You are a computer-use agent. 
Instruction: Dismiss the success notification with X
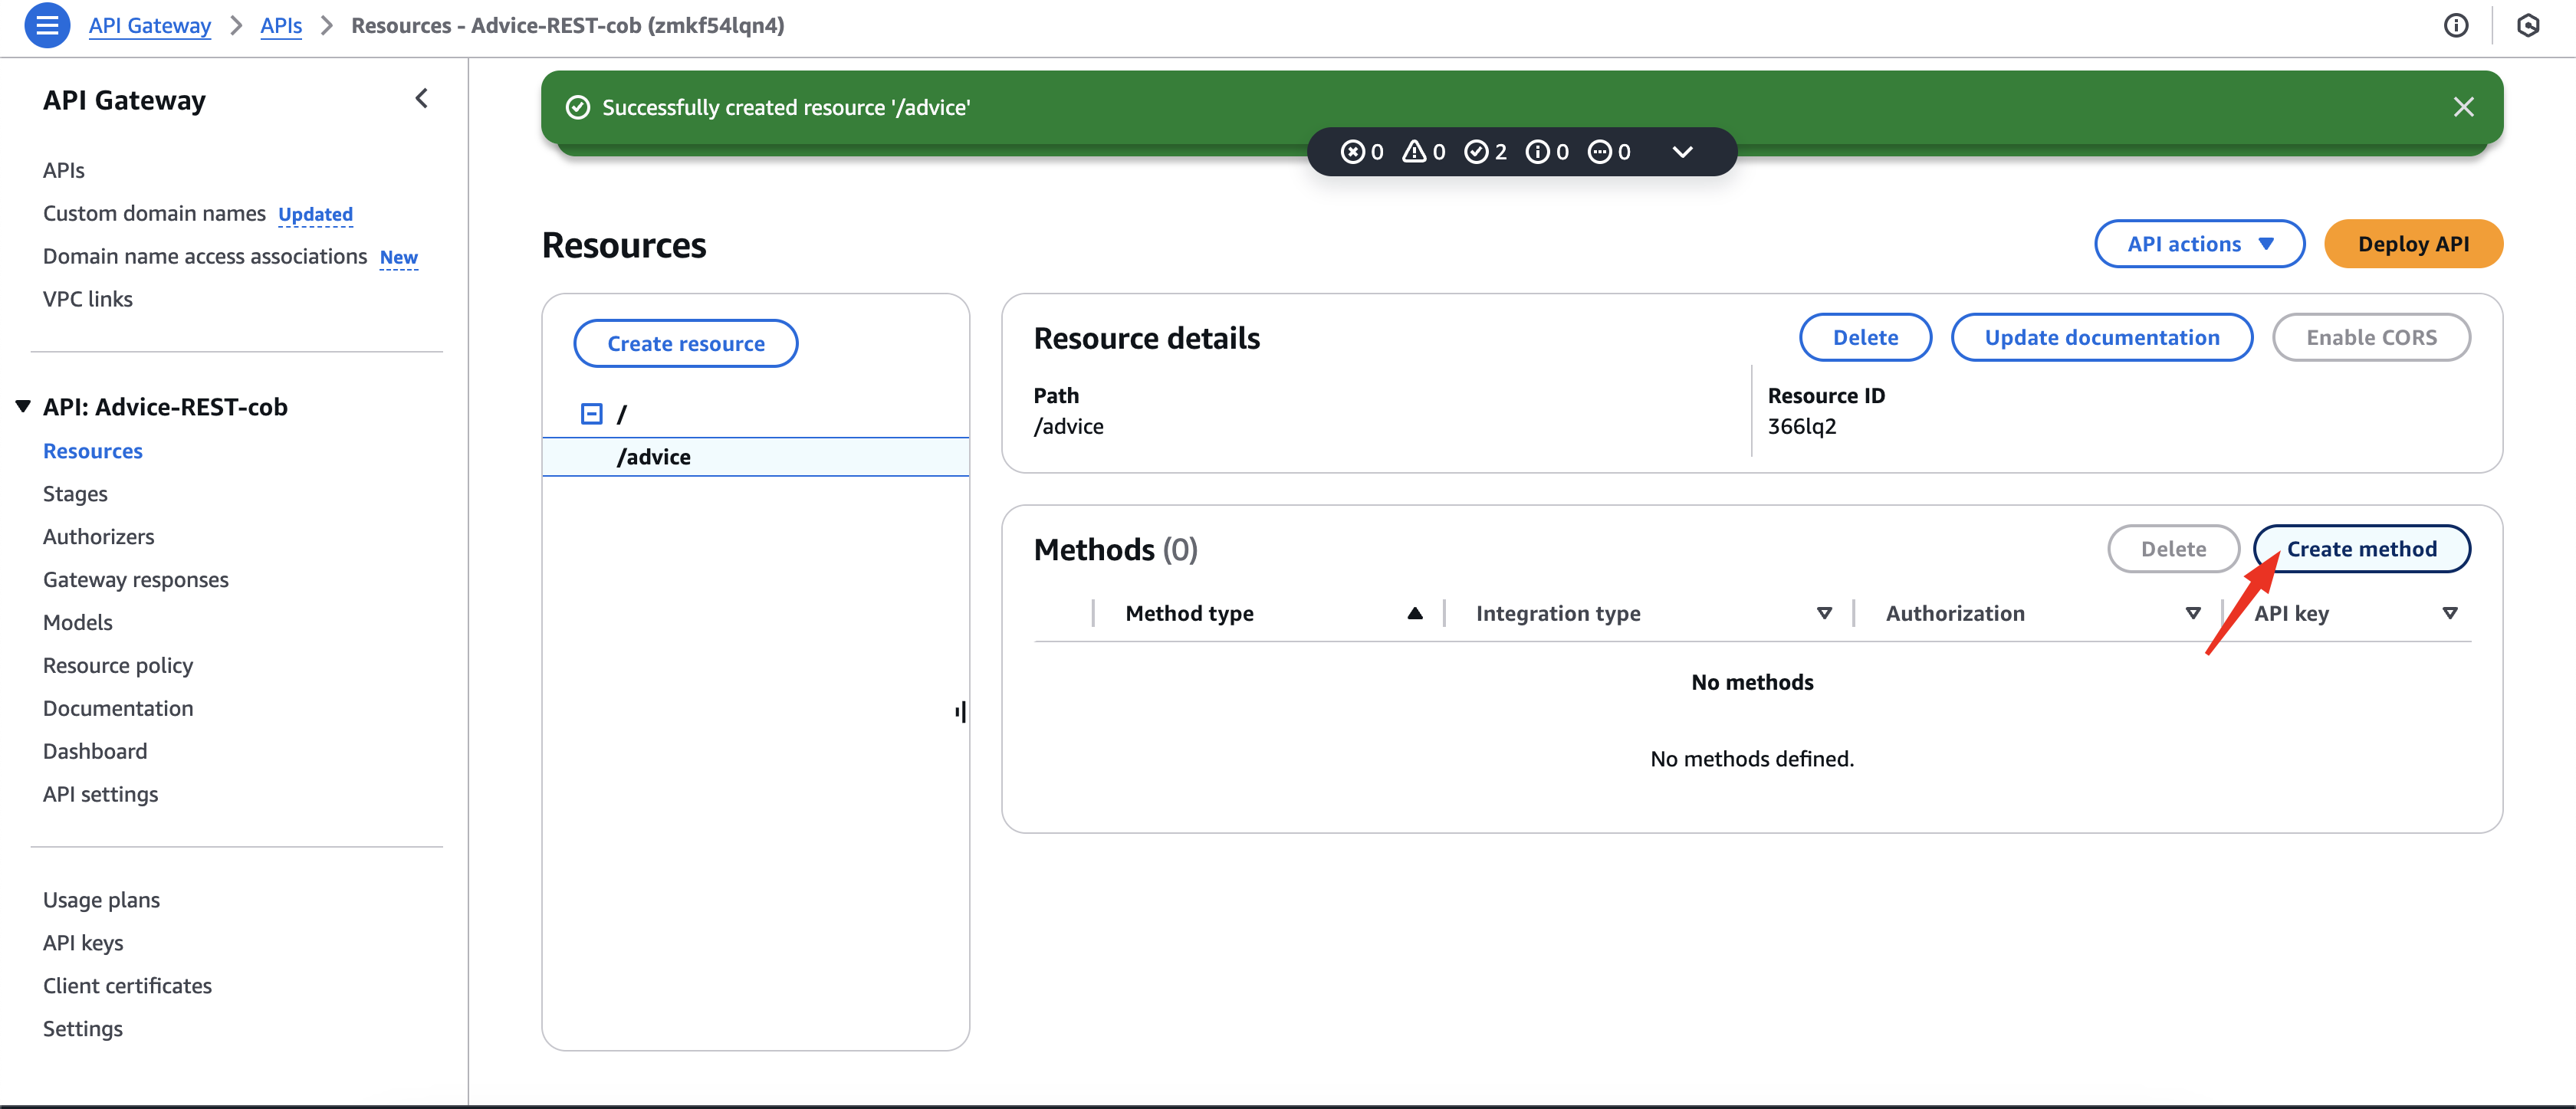click(x=2463, y=107)
